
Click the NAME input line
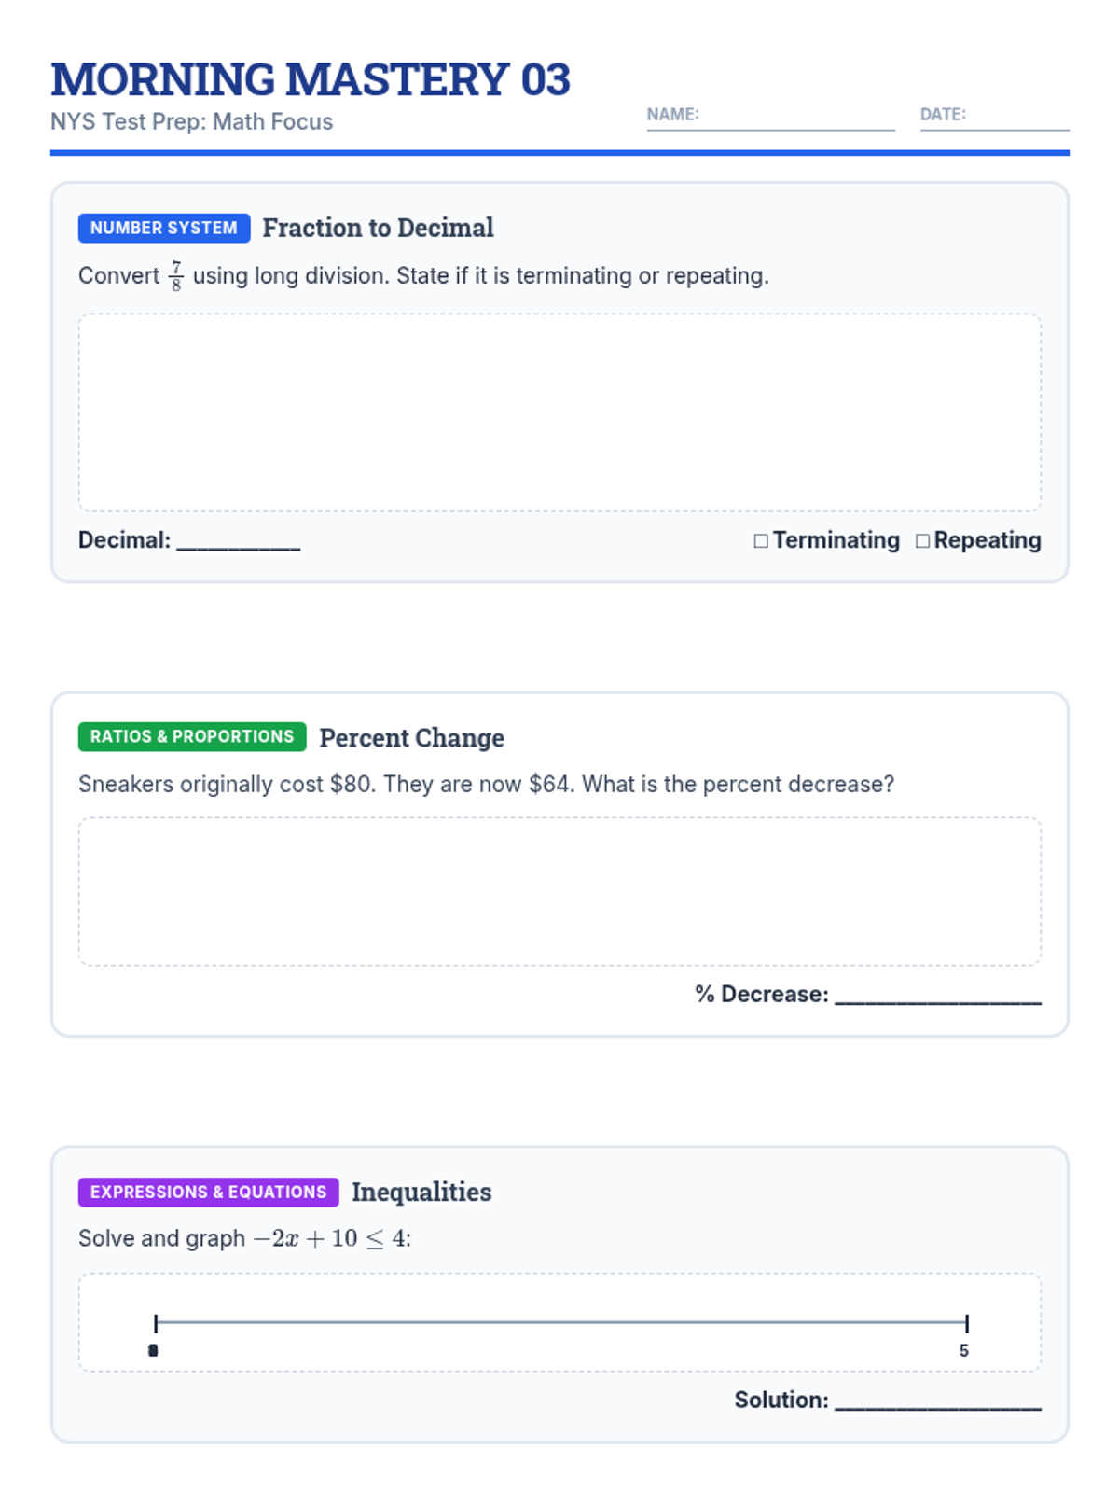[x=770, y=119]
